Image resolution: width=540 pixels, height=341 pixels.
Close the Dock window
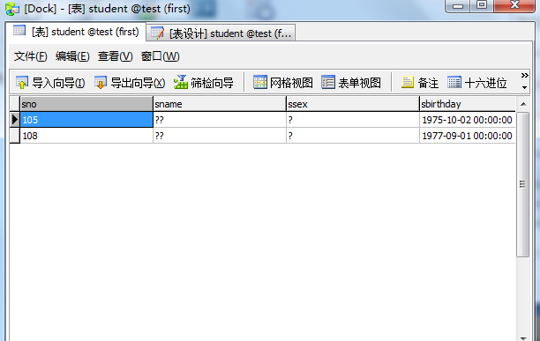514,5
